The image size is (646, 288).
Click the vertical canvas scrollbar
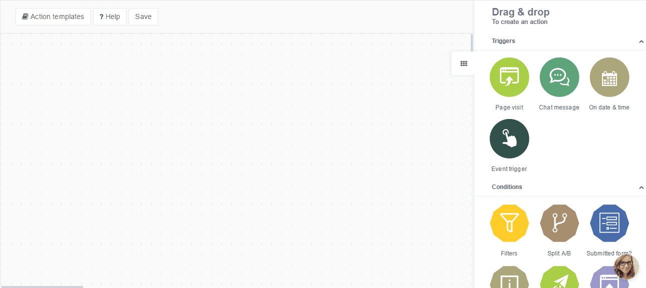pos(472,42)
